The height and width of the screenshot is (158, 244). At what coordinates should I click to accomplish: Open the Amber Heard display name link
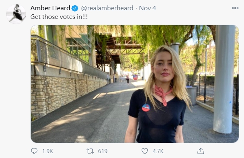coord(50,8)
